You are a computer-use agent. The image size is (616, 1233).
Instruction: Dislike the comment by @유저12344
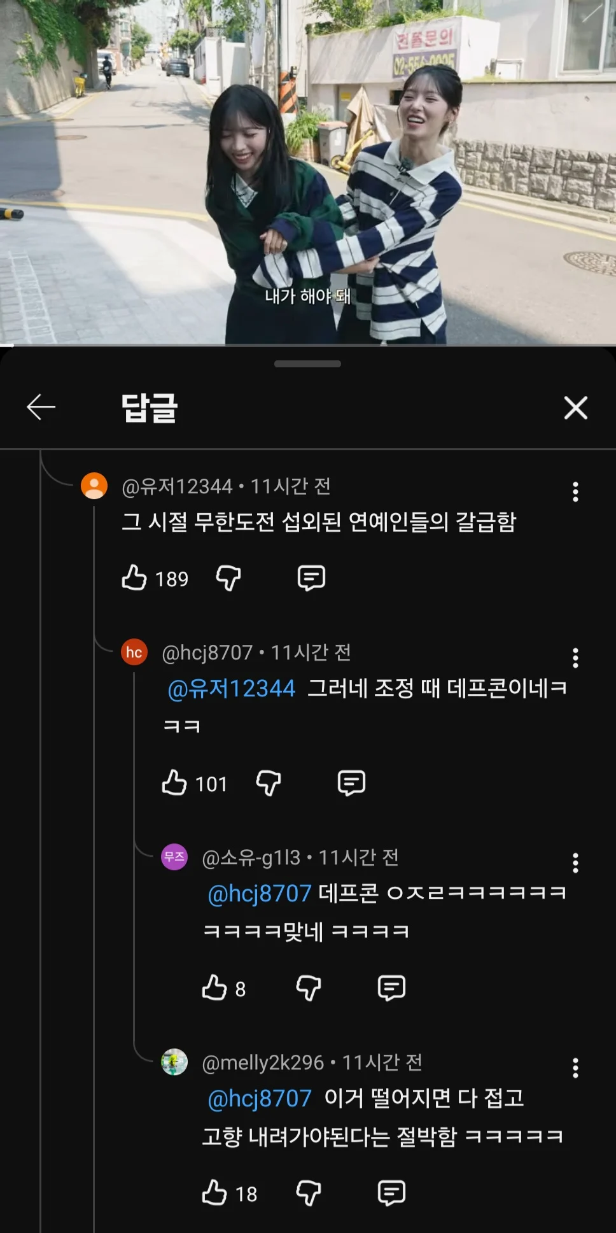(228, 578)
